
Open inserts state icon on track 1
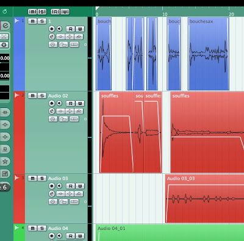[60, 37]
